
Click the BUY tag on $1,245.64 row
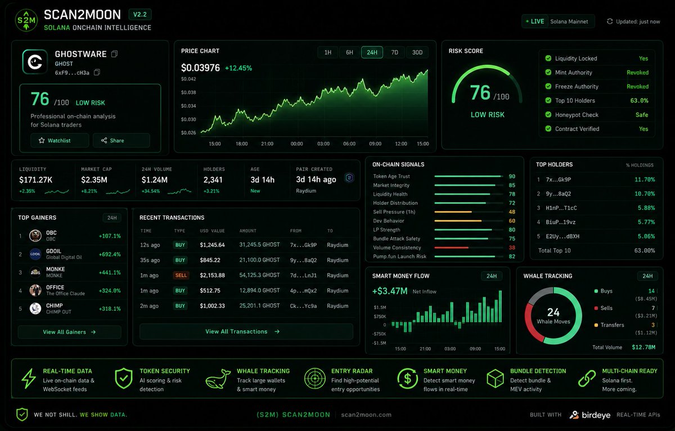click(180, 245)
